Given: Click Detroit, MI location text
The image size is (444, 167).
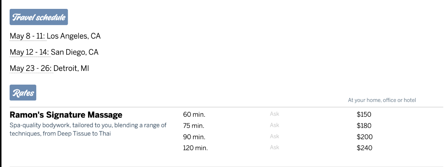Looking at the screenshot, I should (71, 68).
